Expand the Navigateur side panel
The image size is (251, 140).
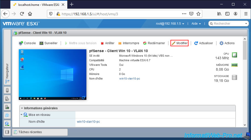point(7,57)
